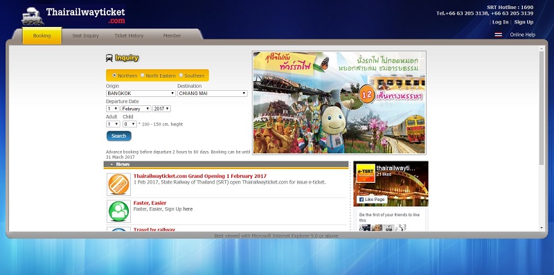
Task: Open the departure month February dropdown
Action: (x=136, y=109)
